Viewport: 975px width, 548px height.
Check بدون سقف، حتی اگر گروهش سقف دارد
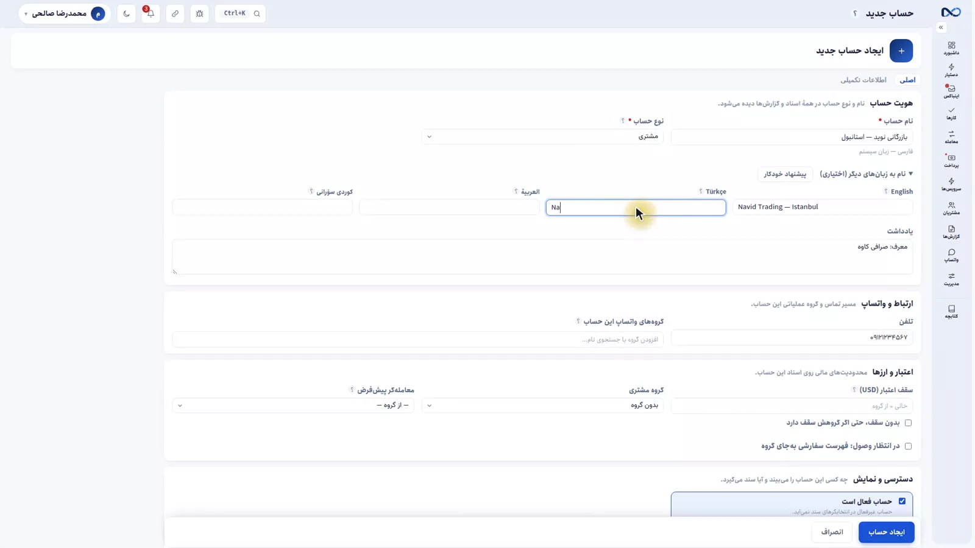pyautogui.click(x=908, y=423)
